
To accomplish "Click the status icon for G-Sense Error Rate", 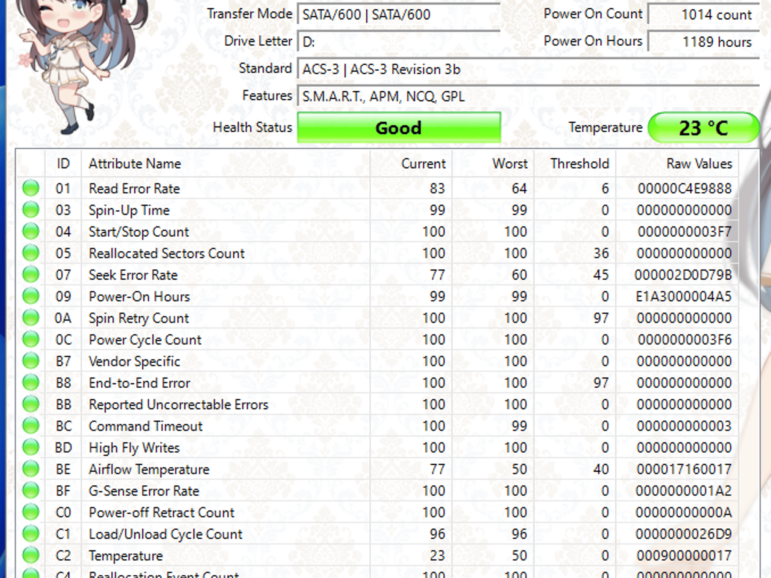I will click(31, 491).
